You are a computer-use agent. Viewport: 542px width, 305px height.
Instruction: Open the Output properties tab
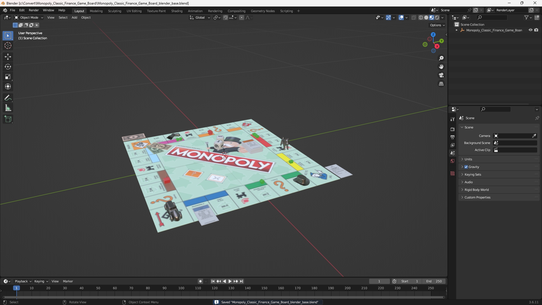pyautogui.click(x=453, y=137)
